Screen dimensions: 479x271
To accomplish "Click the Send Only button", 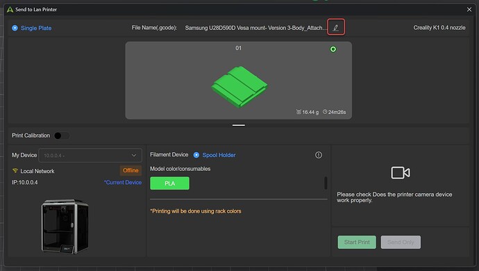I will point(401,242).
